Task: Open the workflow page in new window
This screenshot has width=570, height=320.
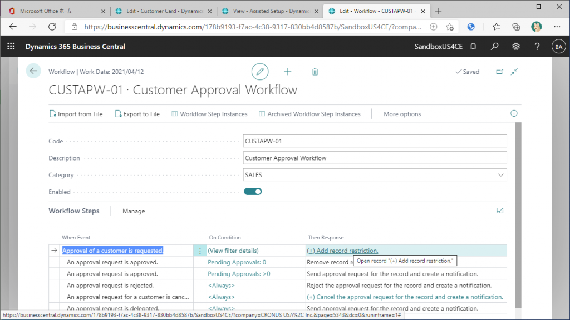Action: point(499,72)
